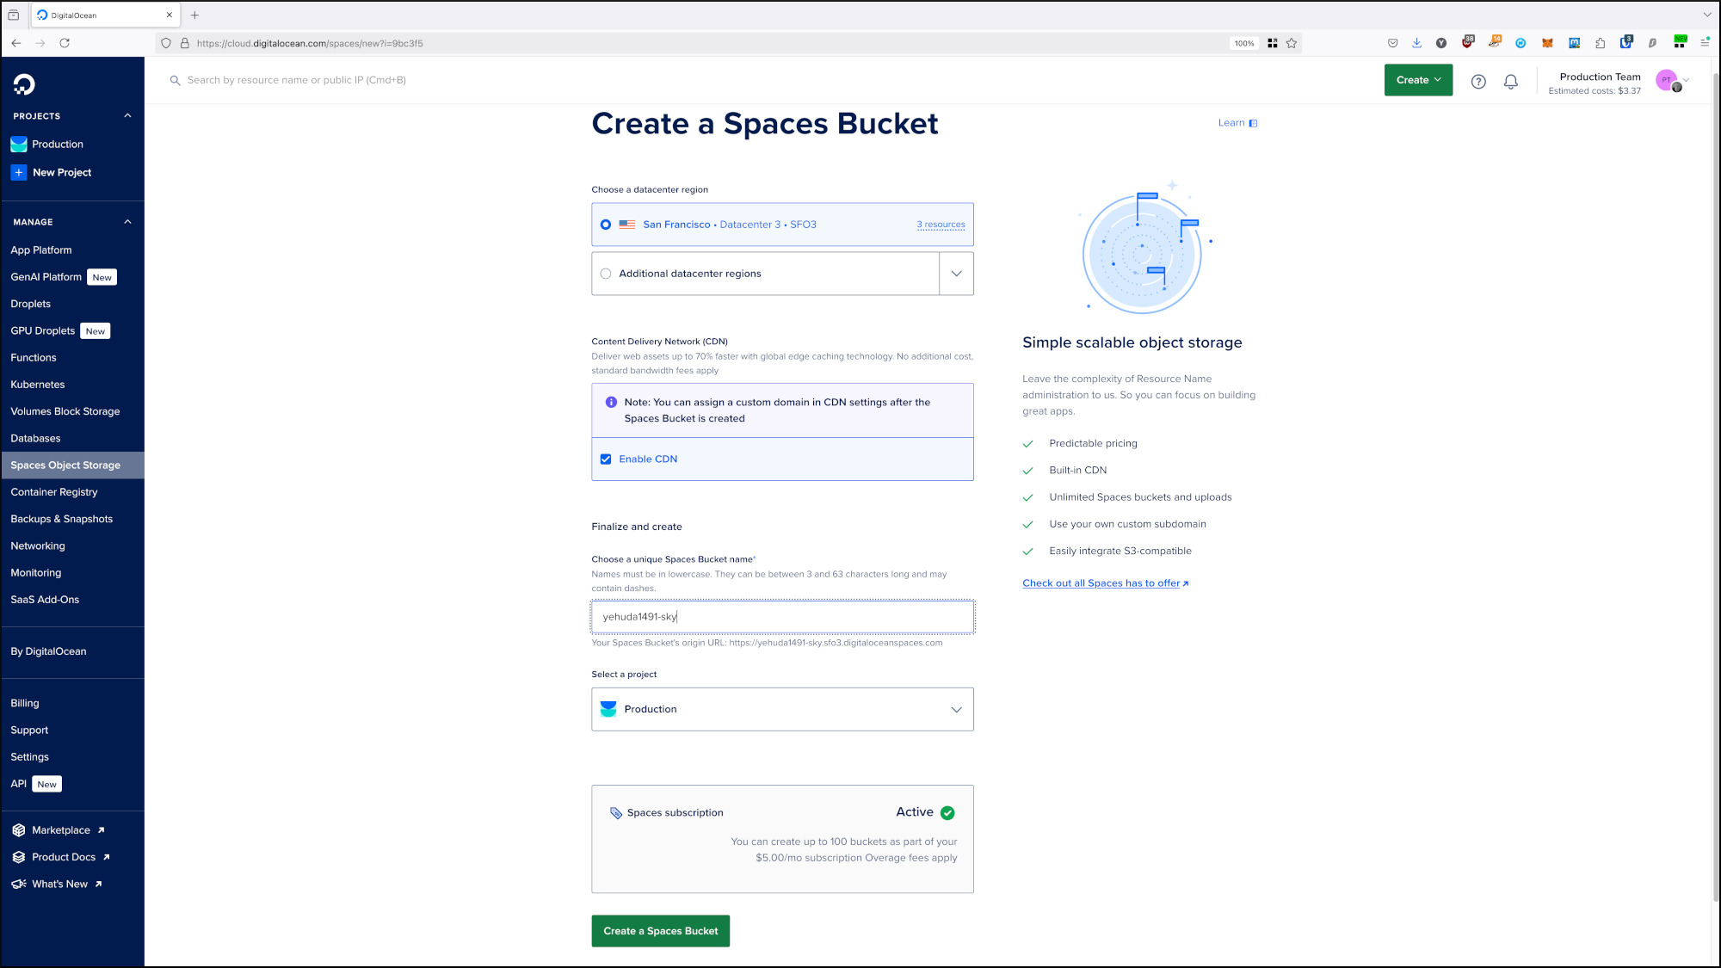Screen dimensions: 1721x968
Task: Open the extensions puzzle piece icon
Action: [x=1600, y=43]
